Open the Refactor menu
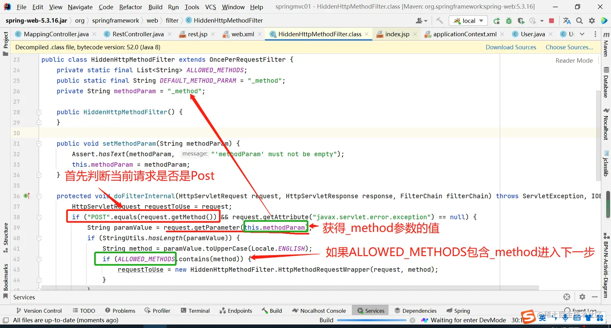This screenshot has height=328, width=611. [131, 7]
